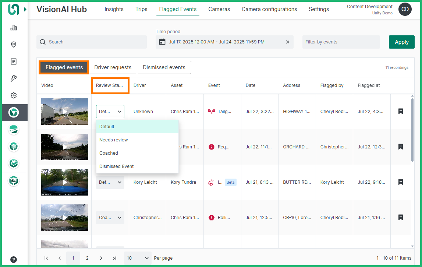Open the bar chart icon in sidebar

point(14,28)
